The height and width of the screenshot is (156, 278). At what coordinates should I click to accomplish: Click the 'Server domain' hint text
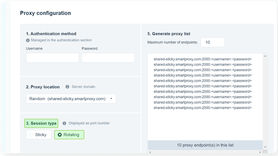tap(83, 87)
